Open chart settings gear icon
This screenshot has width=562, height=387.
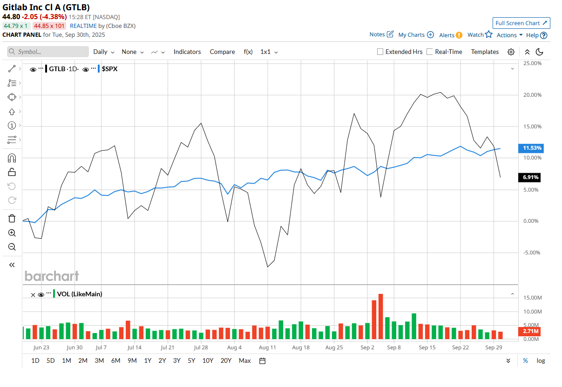pos(511,52)
